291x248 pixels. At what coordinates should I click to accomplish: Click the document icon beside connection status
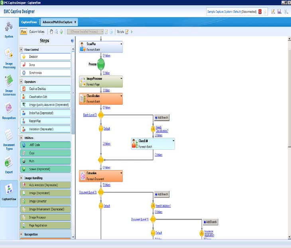coord(265,12)
